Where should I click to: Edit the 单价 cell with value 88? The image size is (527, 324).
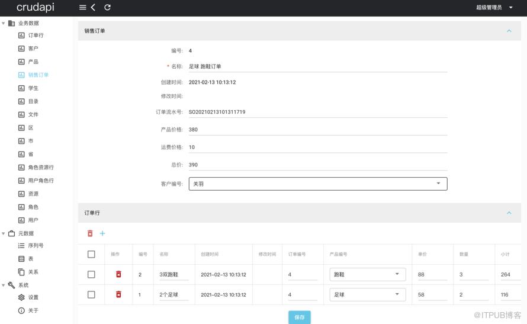[x=432, y=275]
